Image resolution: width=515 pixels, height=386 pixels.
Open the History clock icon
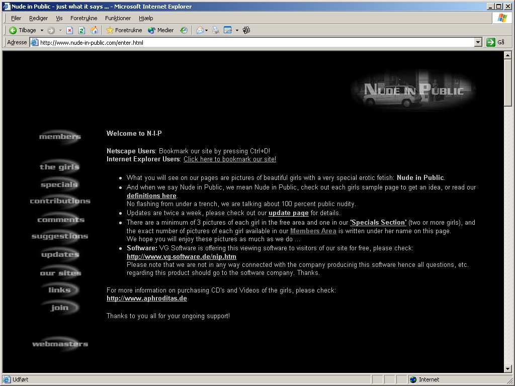coord(184,30)
